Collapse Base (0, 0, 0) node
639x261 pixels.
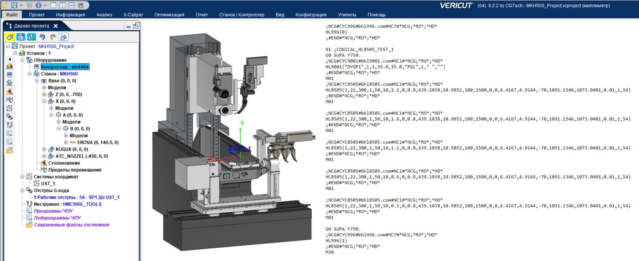(x=37, y=81)
